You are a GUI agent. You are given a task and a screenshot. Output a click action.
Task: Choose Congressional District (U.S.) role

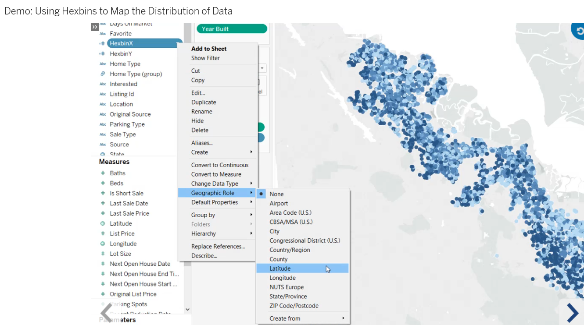pyautogui.click(x=303, y=240)
